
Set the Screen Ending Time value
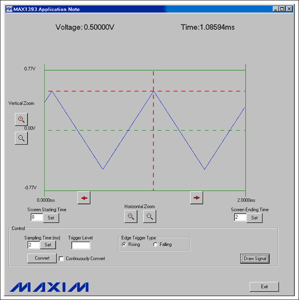click(x=254, y=218)
